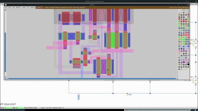
Task: Click the scroll-left arrow of horizontal scrollbar
Action: [7, 79]
